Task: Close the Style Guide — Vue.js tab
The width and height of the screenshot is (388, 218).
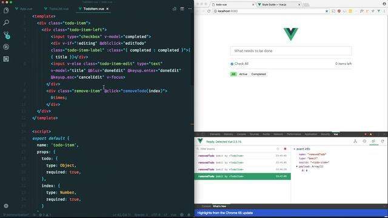Action: click(x=299, y=4)
